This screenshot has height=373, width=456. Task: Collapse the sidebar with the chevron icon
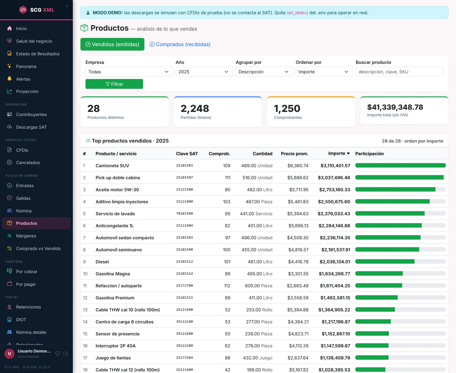[67, 6]
